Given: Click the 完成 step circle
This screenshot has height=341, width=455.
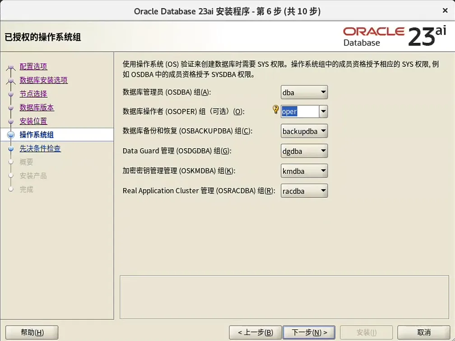Looking at the screenshot, I should [x=10, y=189].
